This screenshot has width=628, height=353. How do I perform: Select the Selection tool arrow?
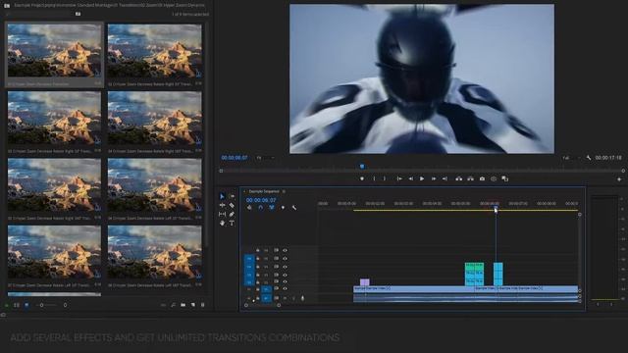click(223, 196)
